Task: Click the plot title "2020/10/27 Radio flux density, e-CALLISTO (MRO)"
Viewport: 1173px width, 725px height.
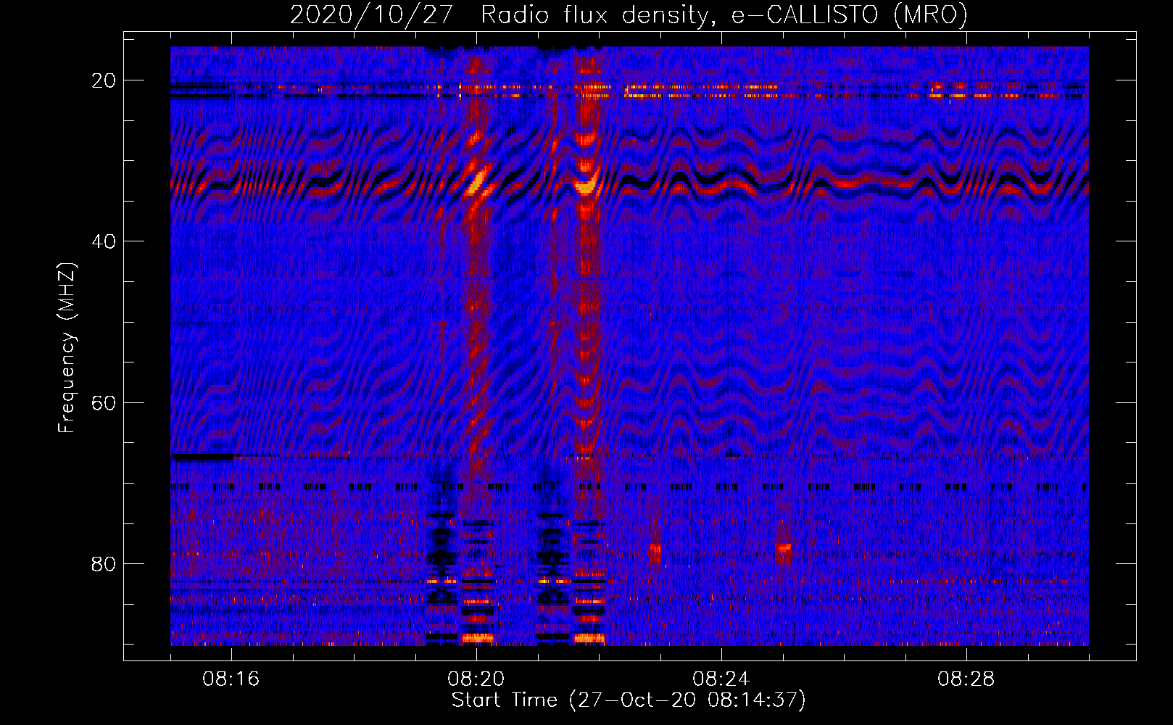Action: 629,14
